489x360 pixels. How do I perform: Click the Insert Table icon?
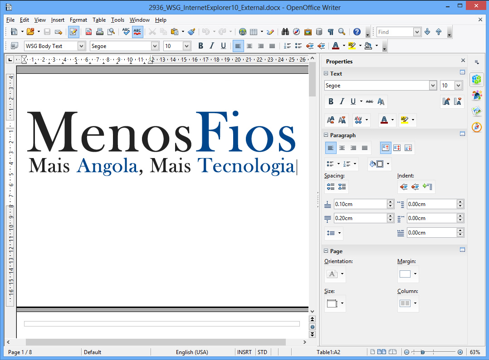254,32
